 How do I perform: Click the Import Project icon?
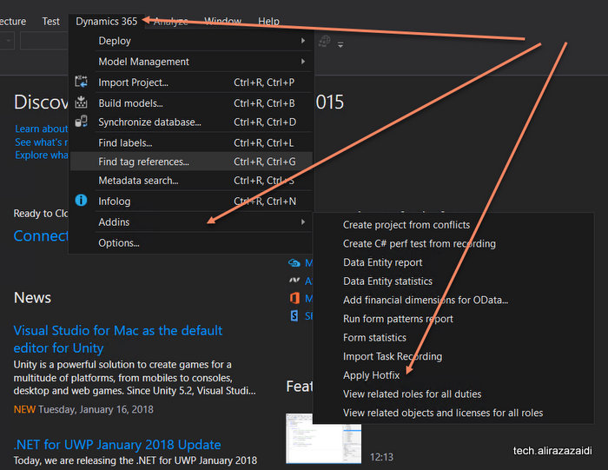coord(81,82)
